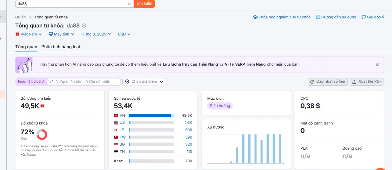The width and height of the screenshot is (392, 170).
Task: Add da88 to list via plus icon
Action: pyautogui.click(x=84, y=25)
